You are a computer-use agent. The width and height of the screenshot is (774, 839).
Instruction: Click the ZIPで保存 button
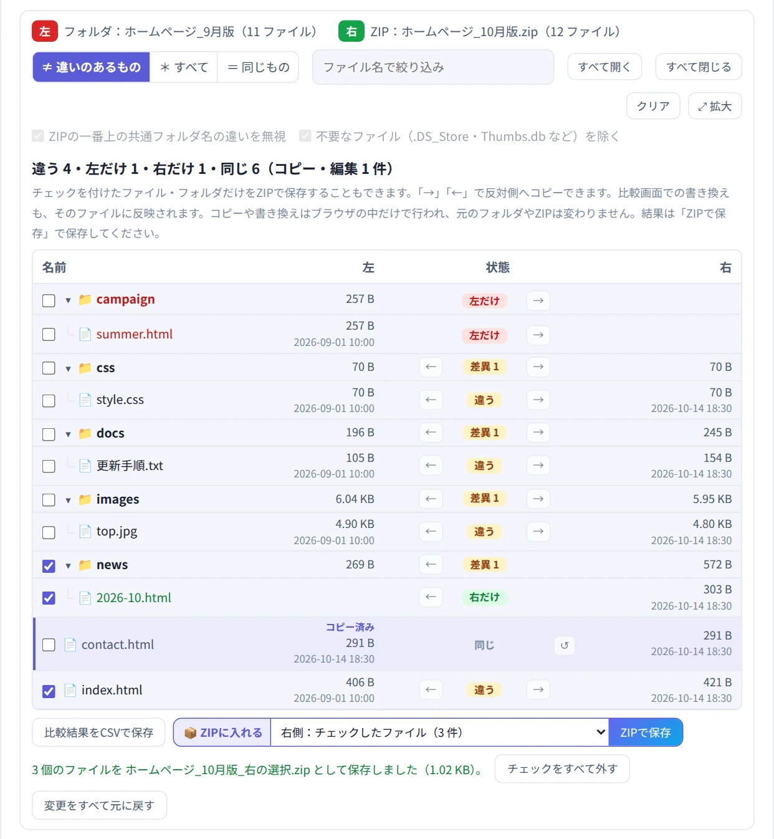pos(646,732)
